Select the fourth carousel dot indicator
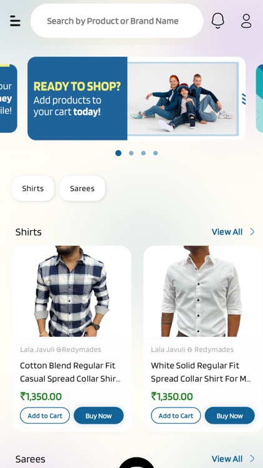263x468 pixels. [x=155, y=153]
